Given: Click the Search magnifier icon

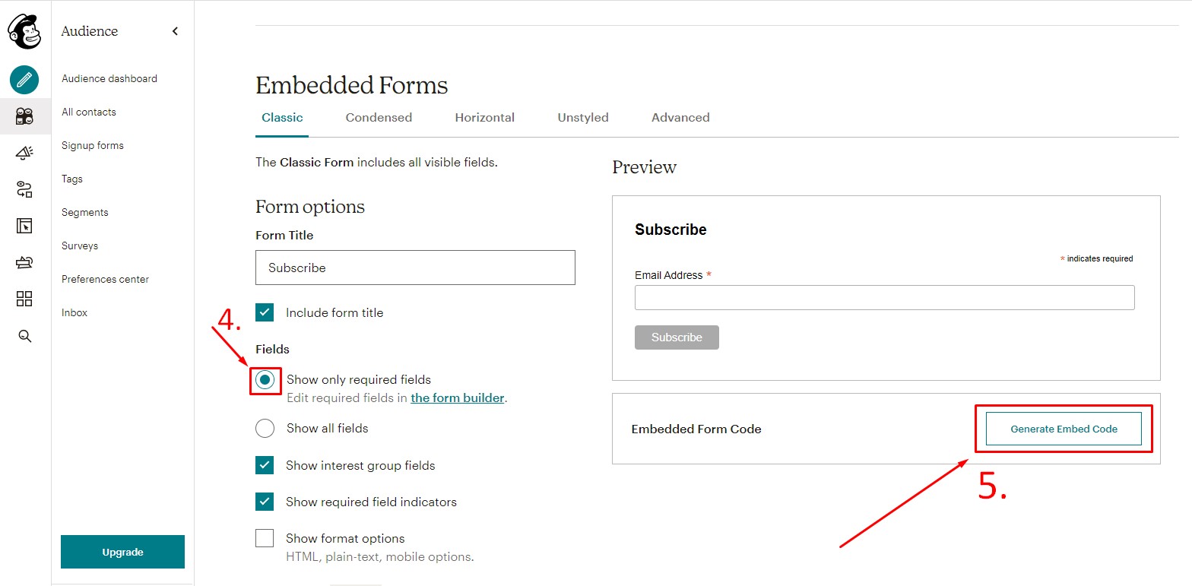Looking at the screenshot, I should pos(24,336).
